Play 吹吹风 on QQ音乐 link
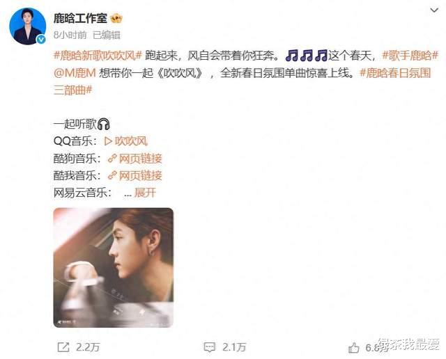The image size is (446, 359). [126, 141]
